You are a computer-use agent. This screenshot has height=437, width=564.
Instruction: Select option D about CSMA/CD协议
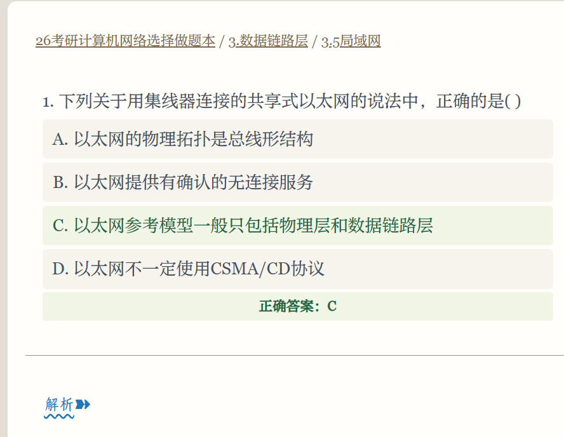297,269
